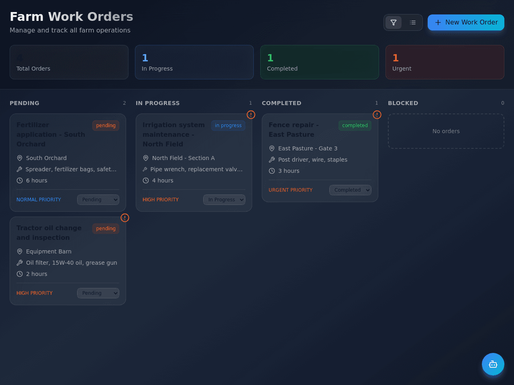Click location pin beside East Pasture - Gate 3
The image size is (514, 385).
coord(272,148)
